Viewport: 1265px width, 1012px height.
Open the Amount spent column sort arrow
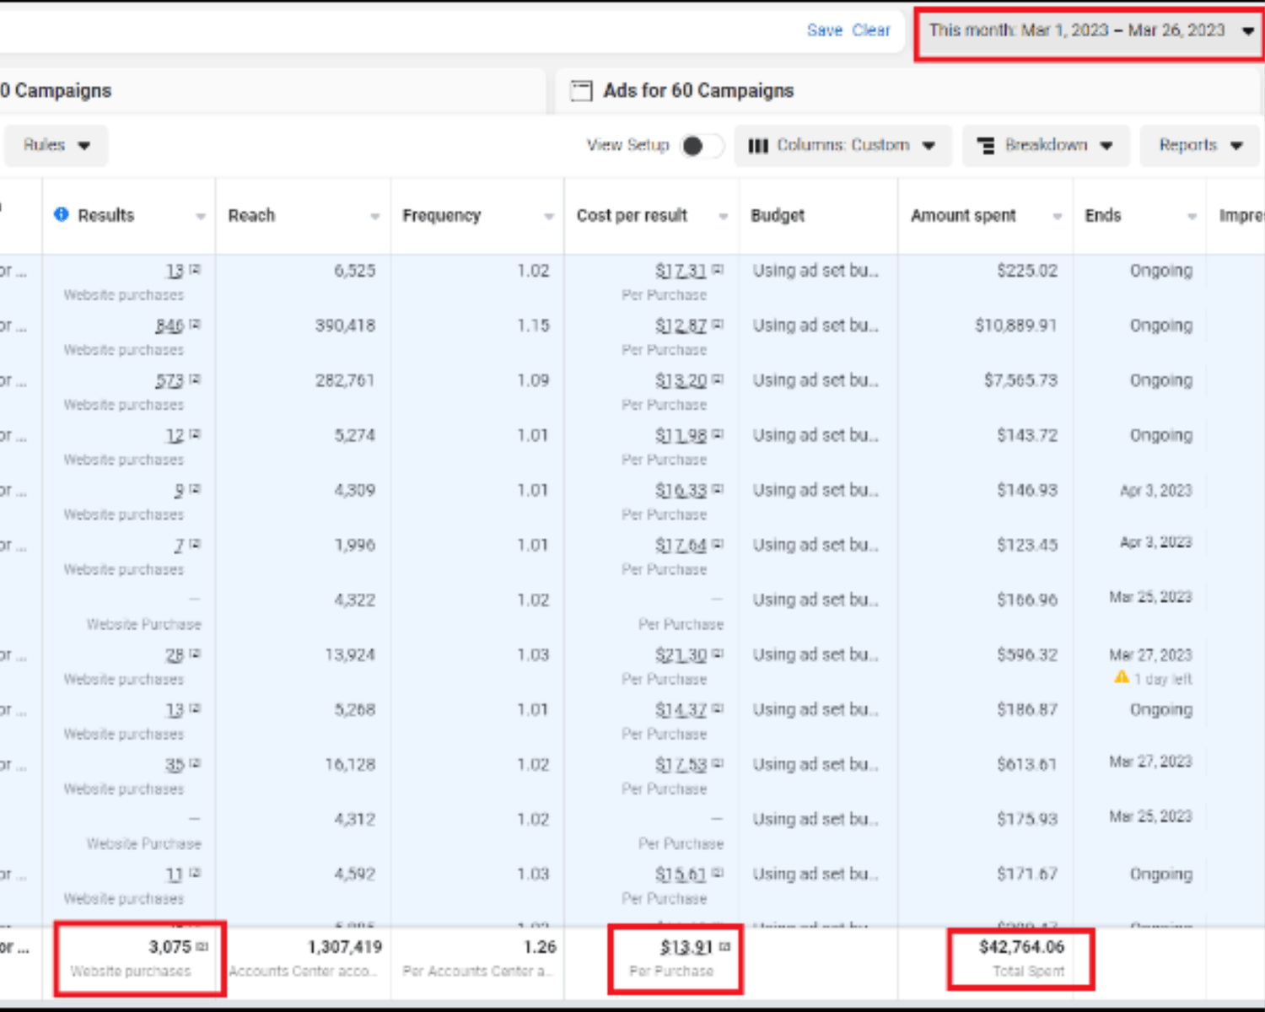coord(1057,217)
